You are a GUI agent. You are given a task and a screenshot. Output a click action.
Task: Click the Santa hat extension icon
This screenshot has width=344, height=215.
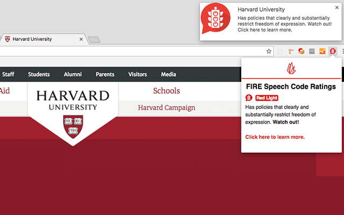pos(301,52)
